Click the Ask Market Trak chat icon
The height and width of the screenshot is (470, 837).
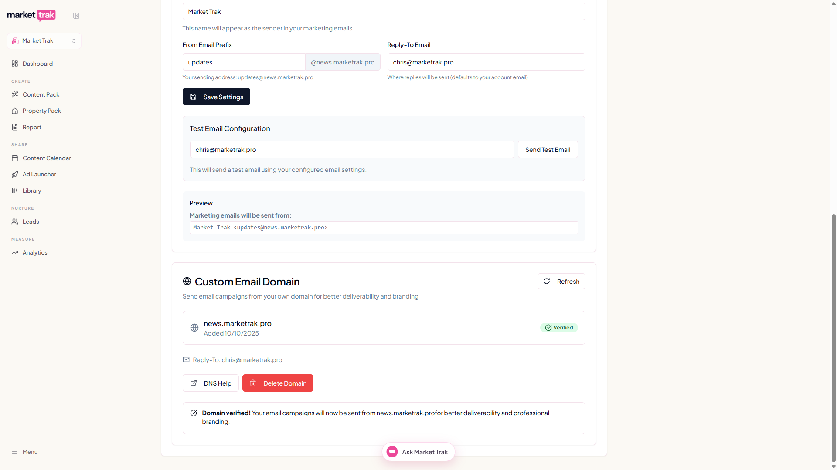[392, 452]
